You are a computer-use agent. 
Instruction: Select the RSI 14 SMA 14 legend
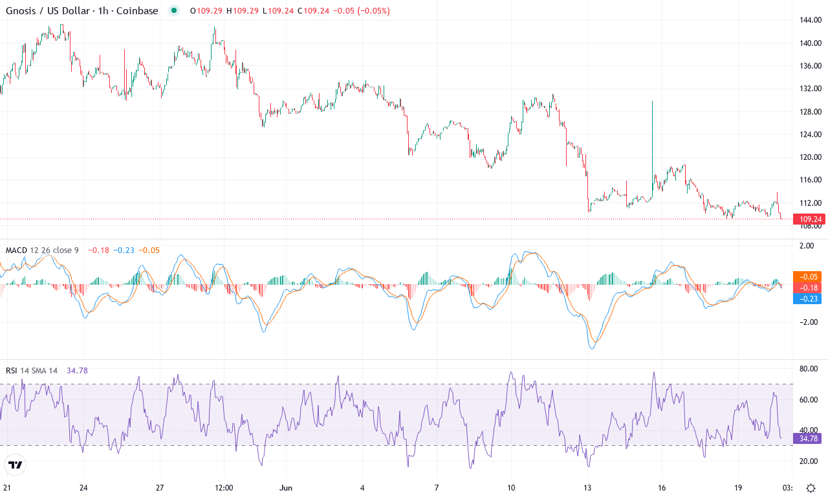click(32, 371)
